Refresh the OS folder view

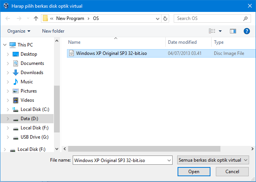(165, 18)
